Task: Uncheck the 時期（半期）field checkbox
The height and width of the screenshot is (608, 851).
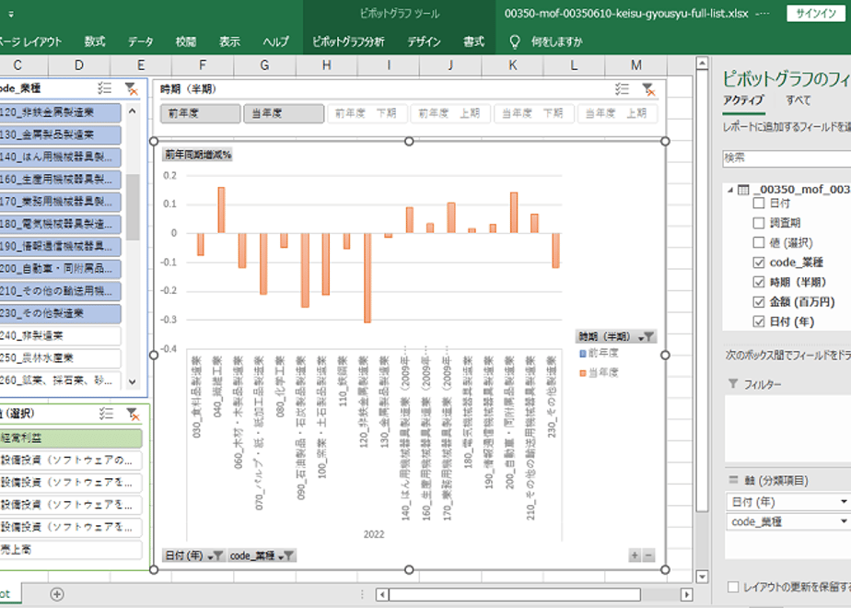Action: (759, 282)
